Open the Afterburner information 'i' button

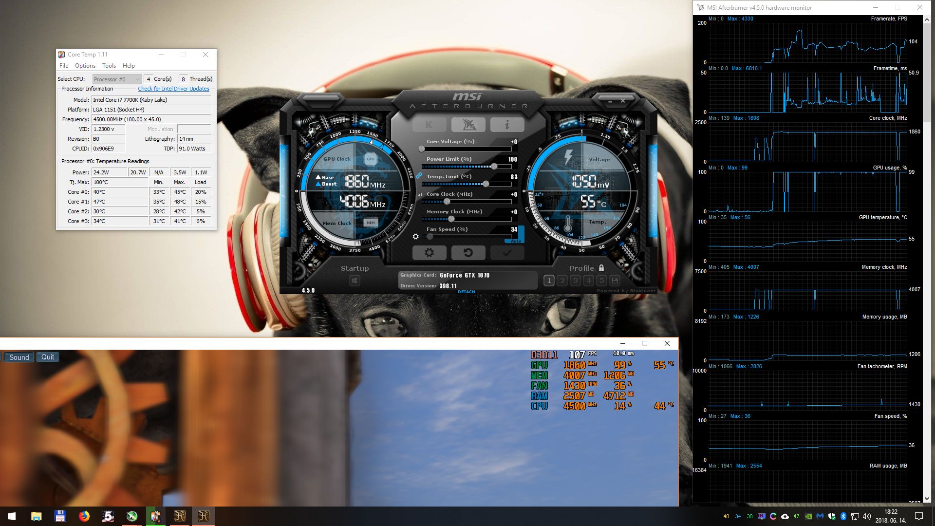507,125
